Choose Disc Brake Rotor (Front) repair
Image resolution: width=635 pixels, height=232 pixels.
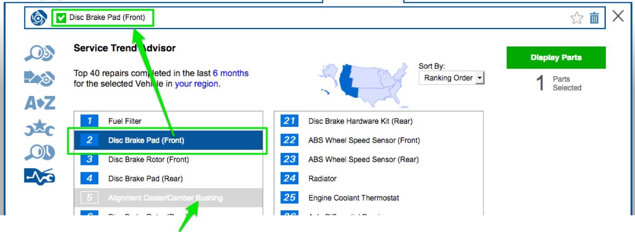pos(148,159)
